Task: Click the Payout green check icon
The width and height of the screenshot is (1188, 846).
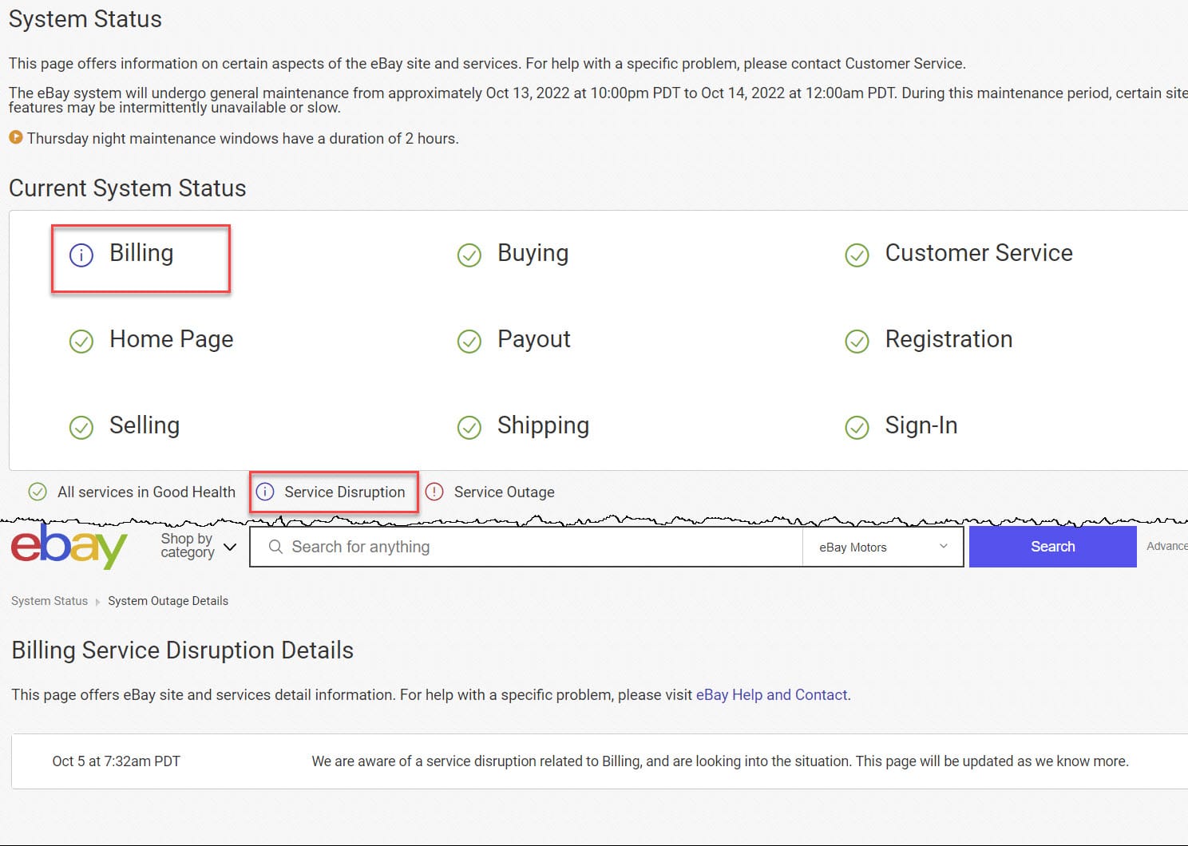Action: click(x=469, y=341)
